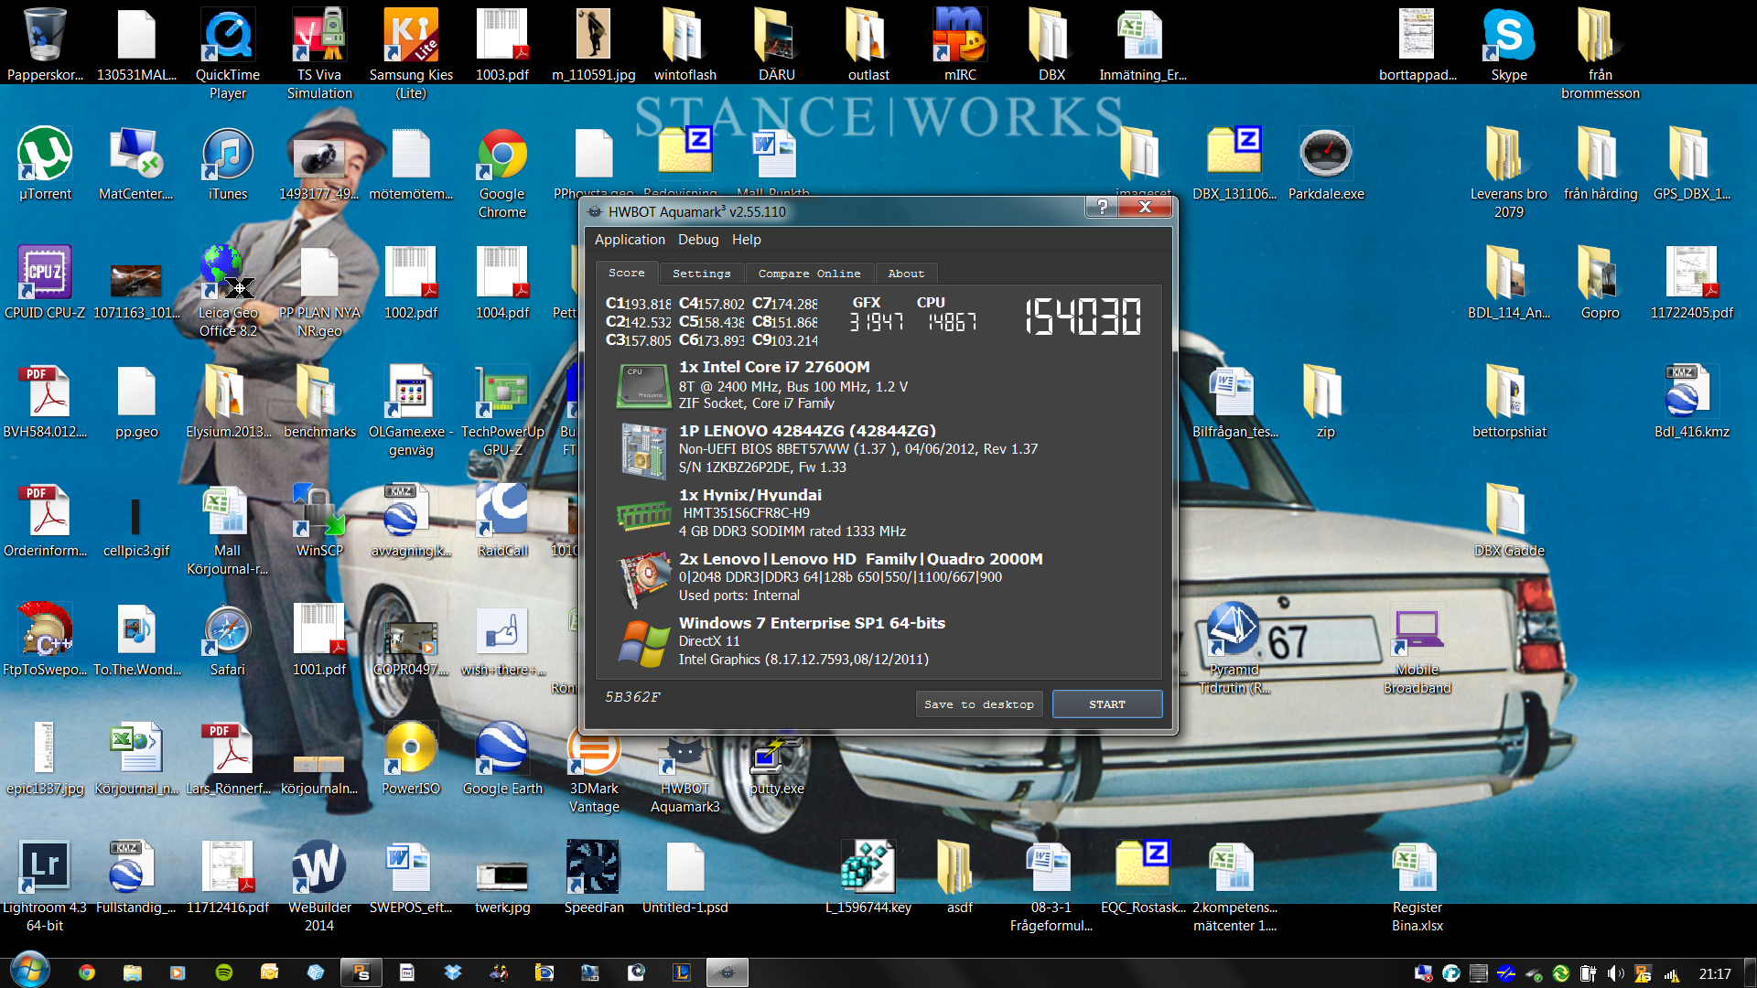Screen dimensions: 1757x988
Task: Click the help question-mark button in Aquamark3 title bar
Action: point(1103,207)
